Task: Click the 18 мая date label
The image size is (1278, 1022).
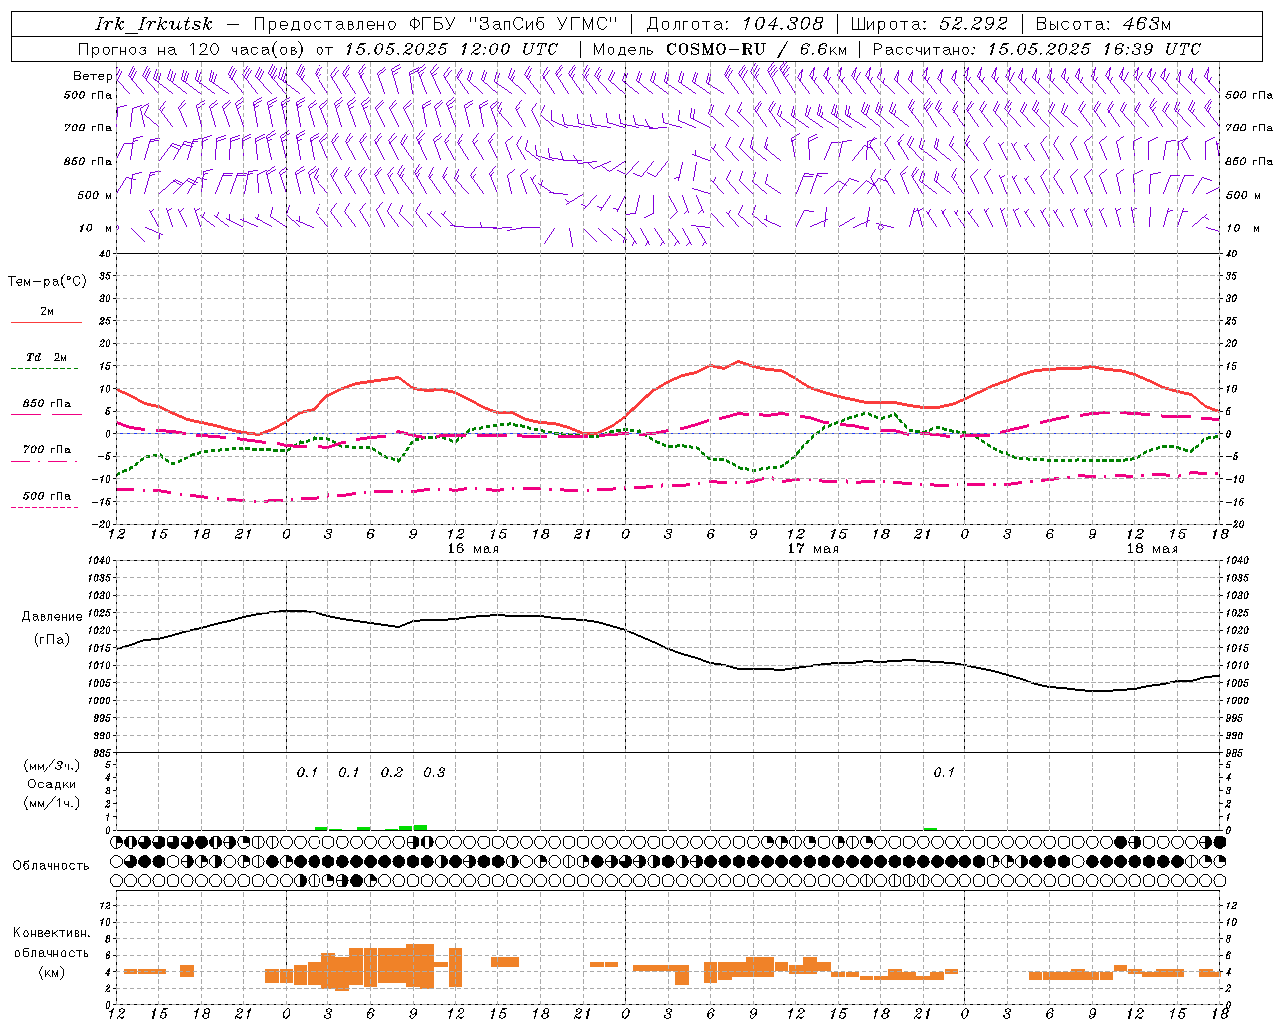Action: coord(1152,549)
